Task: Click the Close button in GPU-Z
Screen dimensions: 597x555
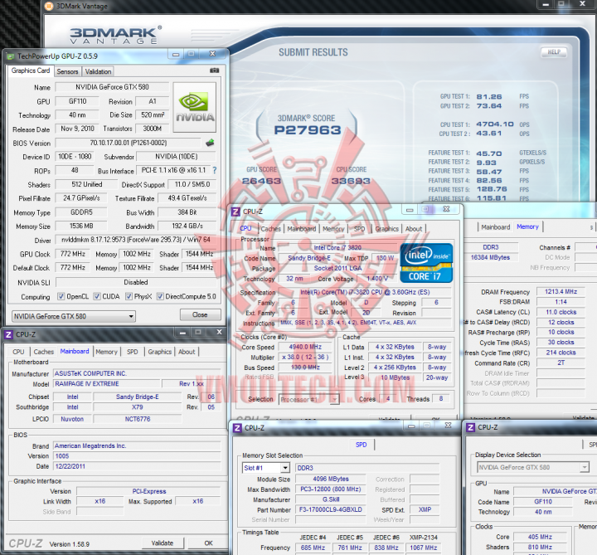Action: (x=200, y=314)
